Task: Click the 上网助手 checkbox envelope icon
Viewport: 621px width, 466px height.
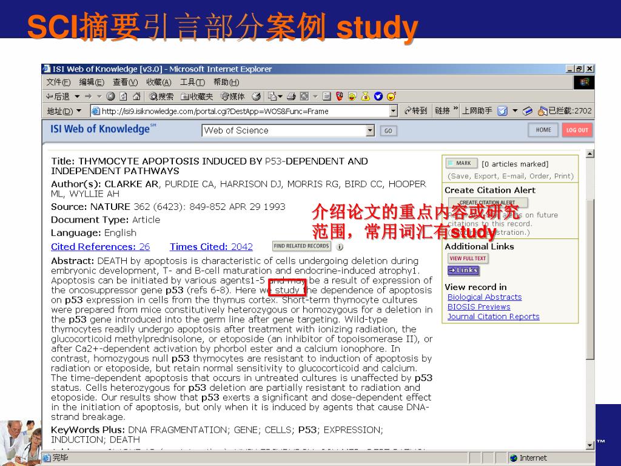Action: (x=502, y=111)
